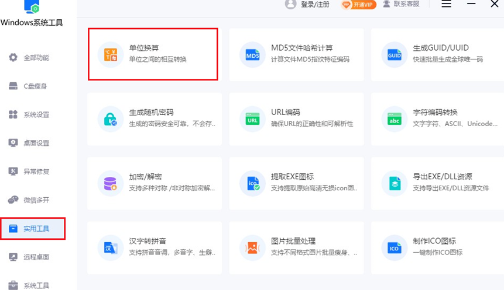Image resolution: width=504 pixels, height=290 pixels.
Task: Open 提取EXE图标 tool title
Action: pyautogui.click(x=292, y=177)
